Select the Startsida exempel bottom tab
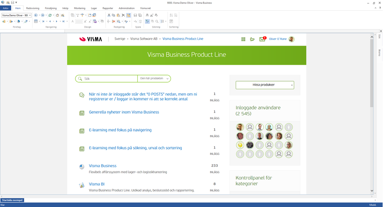 (x=12, y=200)
